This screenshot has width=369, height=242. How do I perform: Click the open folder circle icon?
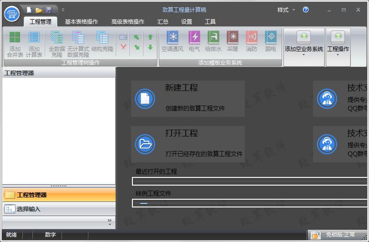click(145, 144)
